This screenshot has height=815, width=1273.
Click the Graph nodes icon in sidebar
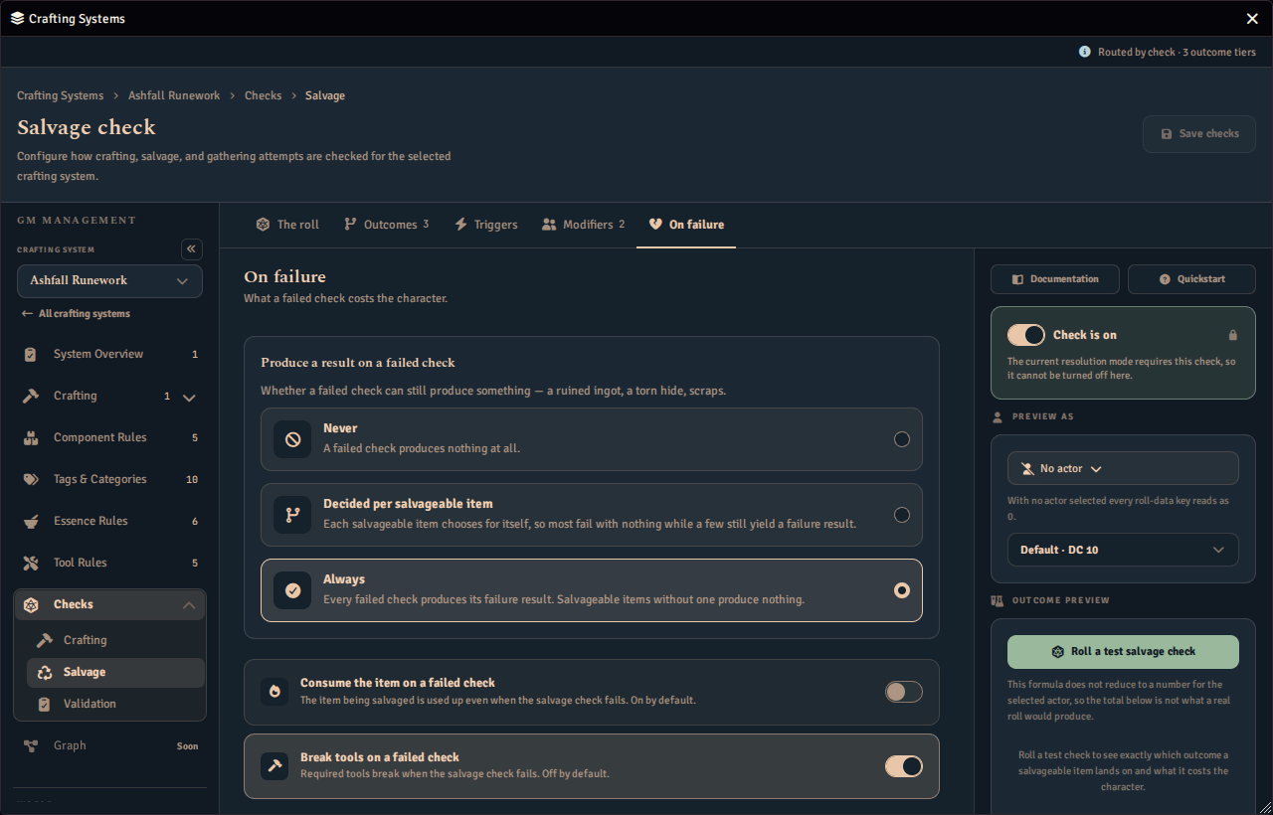click(31, 745)
